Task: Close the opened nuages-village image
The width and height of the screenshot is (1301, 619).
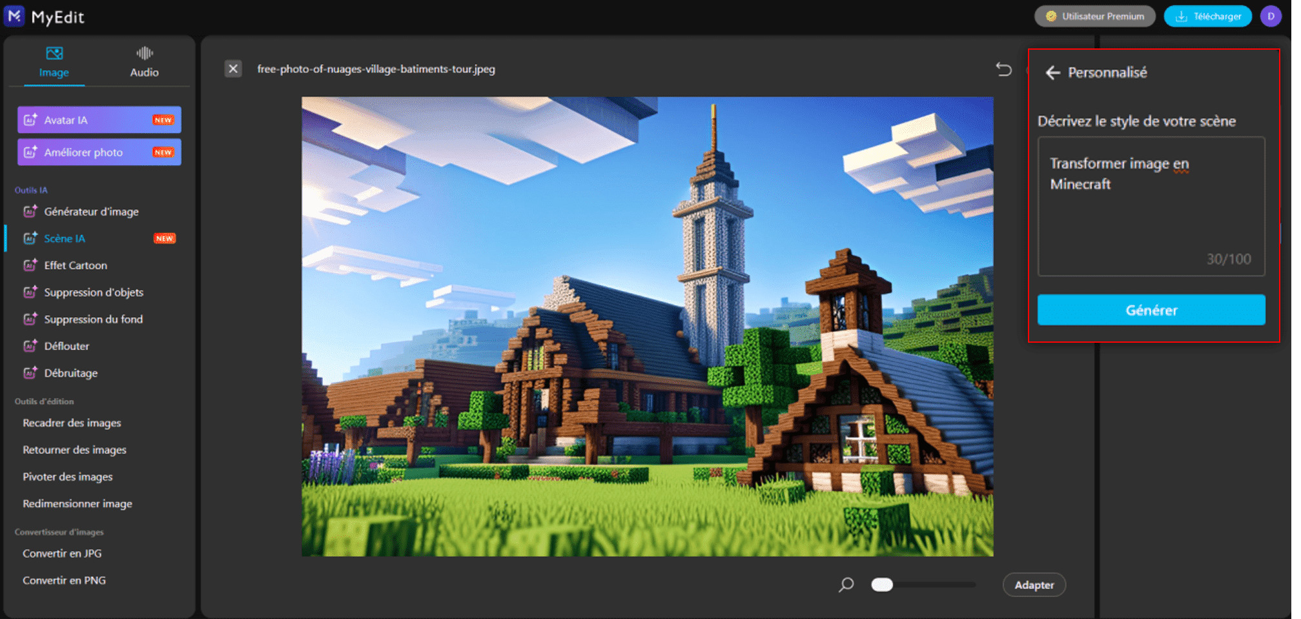Action: point(233,69)
